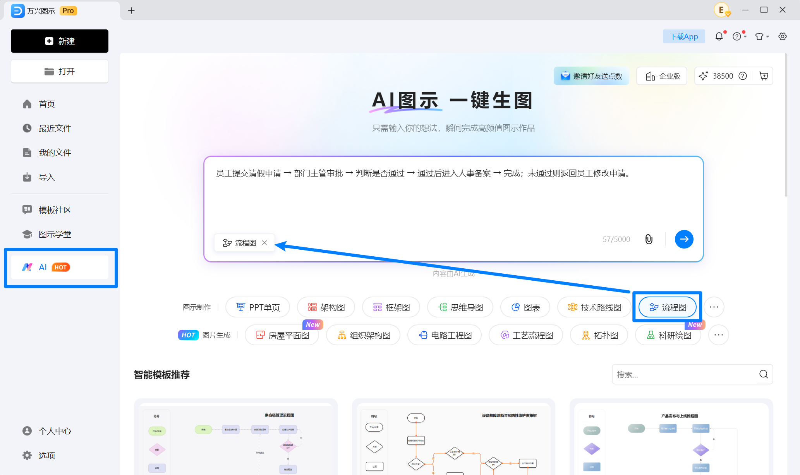
Task: Remove the 流程图 tag with X
Action: coord(264,243)
